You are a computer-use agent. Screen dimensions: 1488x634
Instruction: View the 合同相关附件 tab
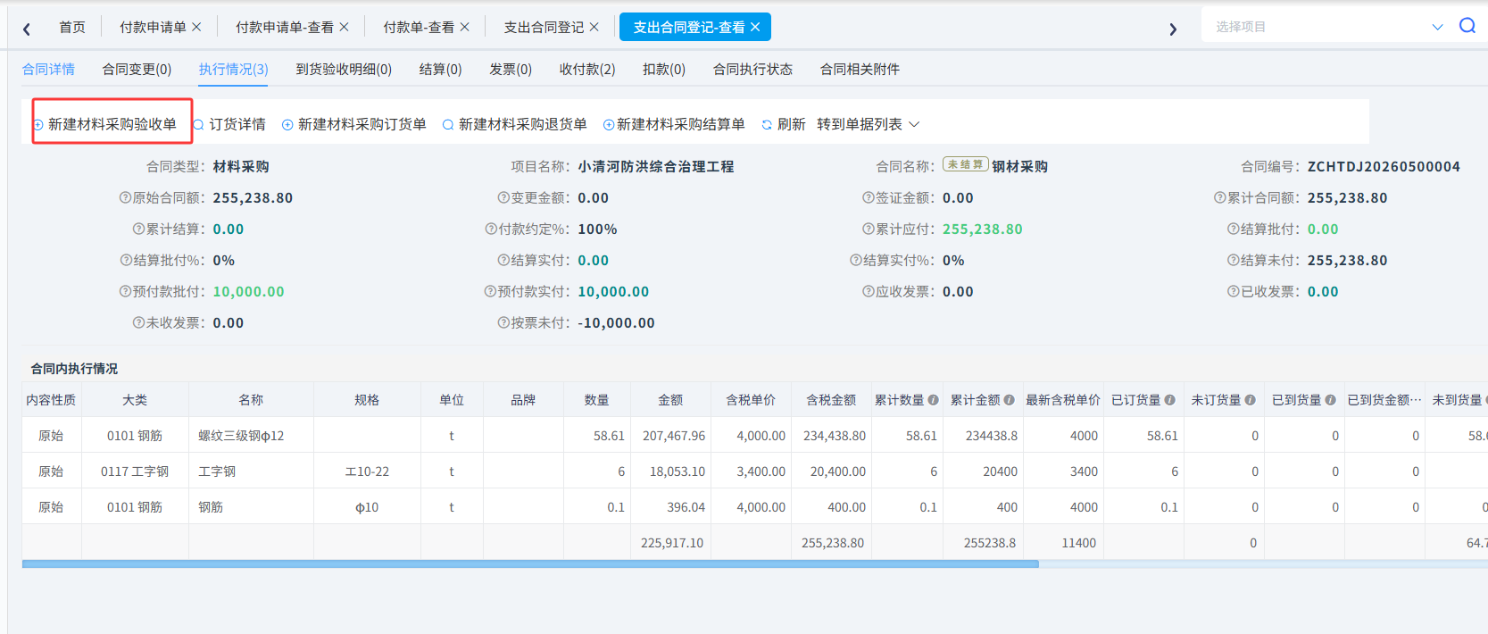coord(860,69)
